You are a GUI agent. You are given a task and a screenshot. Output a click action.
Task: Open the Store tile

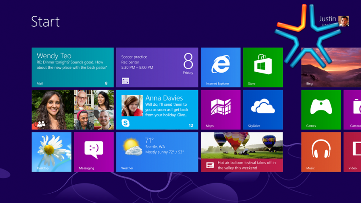263,68
